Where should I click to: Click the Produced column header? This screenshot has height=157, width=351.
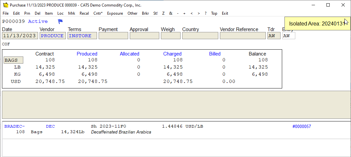[87, 54]
